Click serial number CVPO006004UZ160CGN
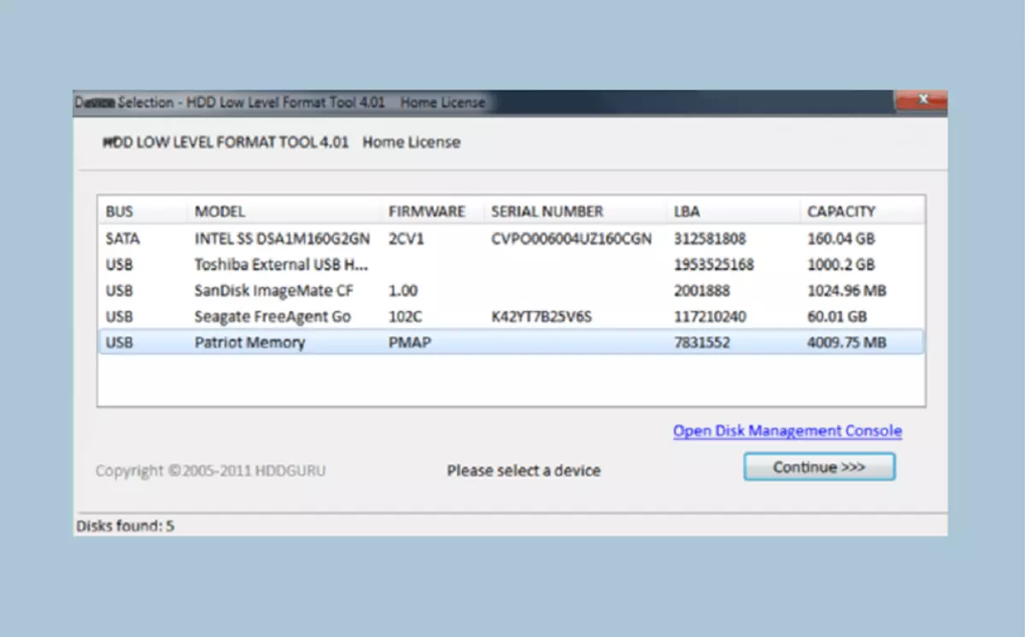Image resolution: width=1025 pixels, height=637 pixels. (x=571, y=239)
